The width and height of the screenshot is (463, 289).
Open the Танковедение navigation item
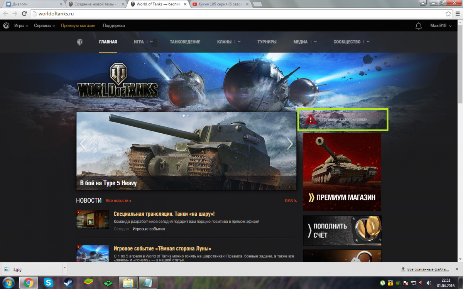(x=185, y=42)
